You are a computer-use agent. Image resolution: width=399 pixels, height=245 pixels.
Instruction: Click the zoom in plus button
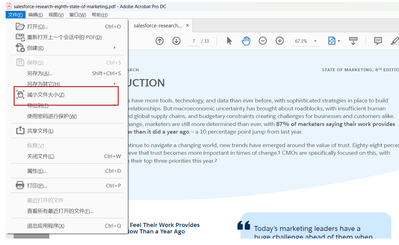tap(280, 41)
